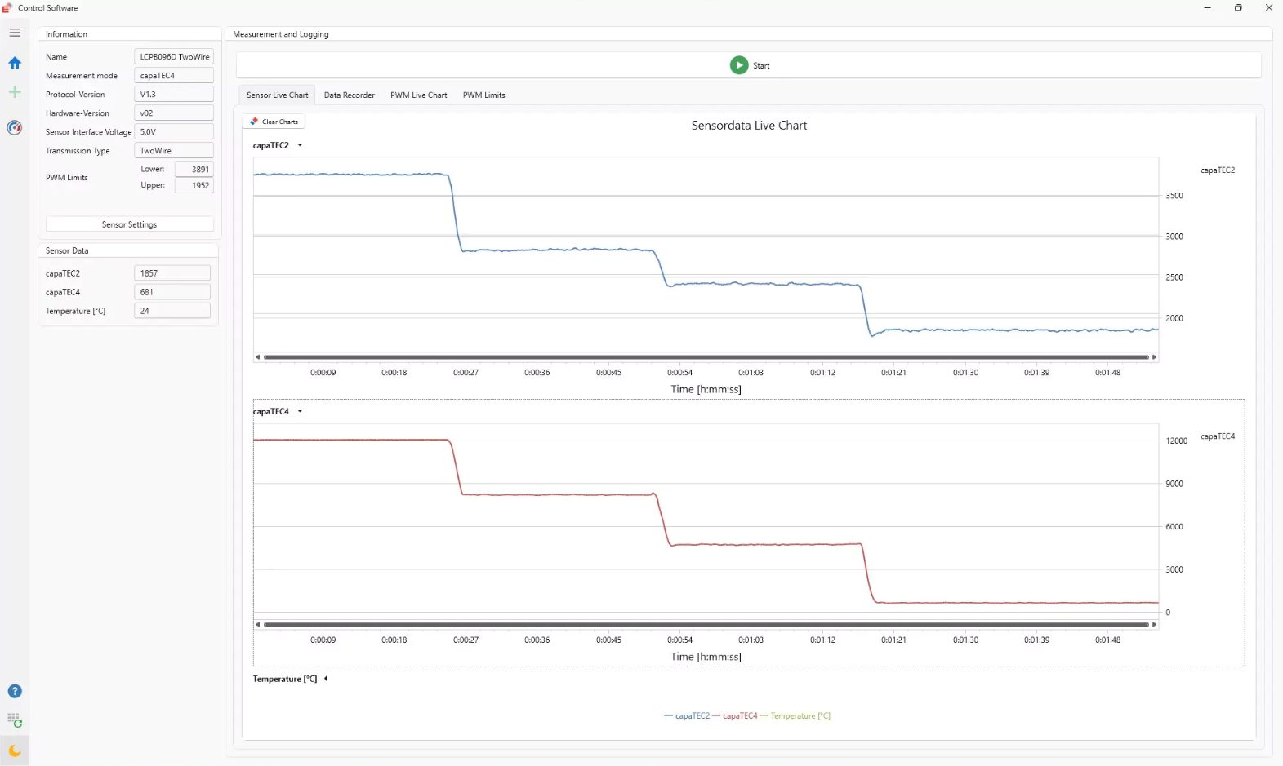This screenshot has width=1283, height=766.
Task: Expand the Temperature [°C] chart section
Action: coord(325,679)
